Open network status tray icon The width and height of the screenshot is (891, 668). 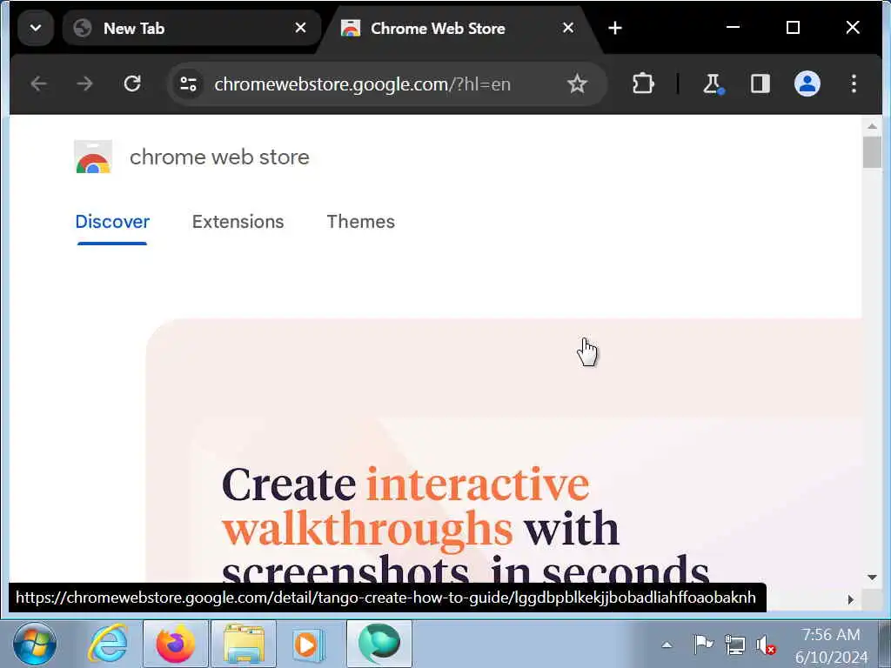tap(735, 645)
